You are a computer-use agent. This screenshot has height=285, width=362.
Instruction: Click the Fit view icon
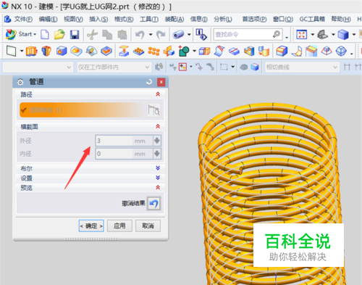[x=302, y=35]
